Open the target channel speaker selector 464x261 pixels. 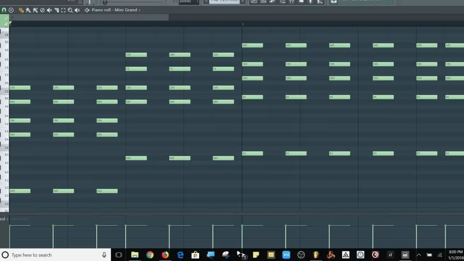pyautogui.click(x=87, y=10)
